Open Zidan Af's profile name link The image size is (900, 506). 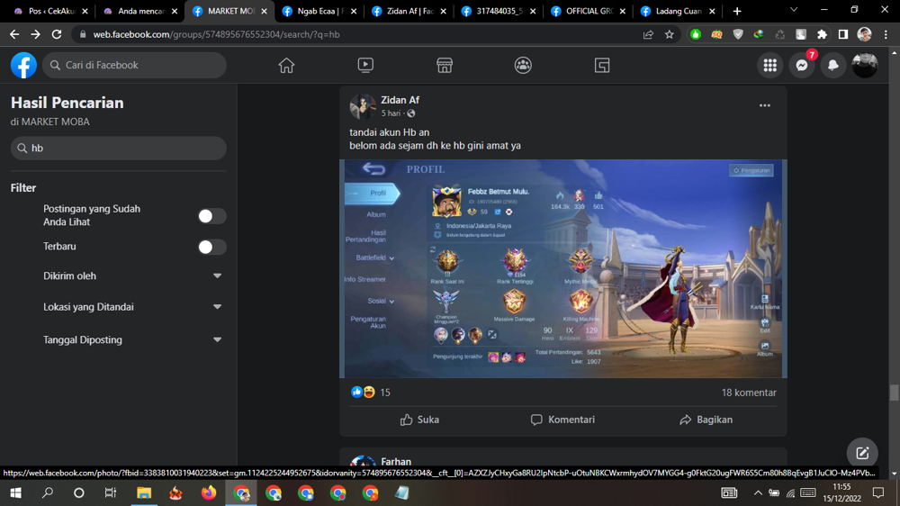click(x=400, y=100)
